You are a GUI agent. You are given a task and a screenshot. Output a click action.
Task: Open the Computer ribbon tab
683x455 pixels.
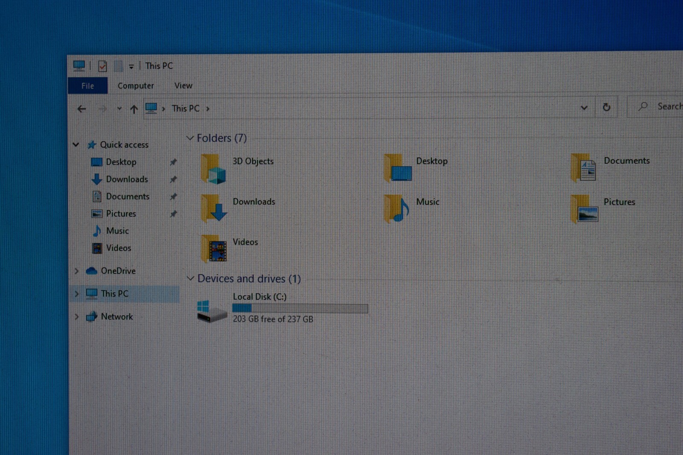136,86
